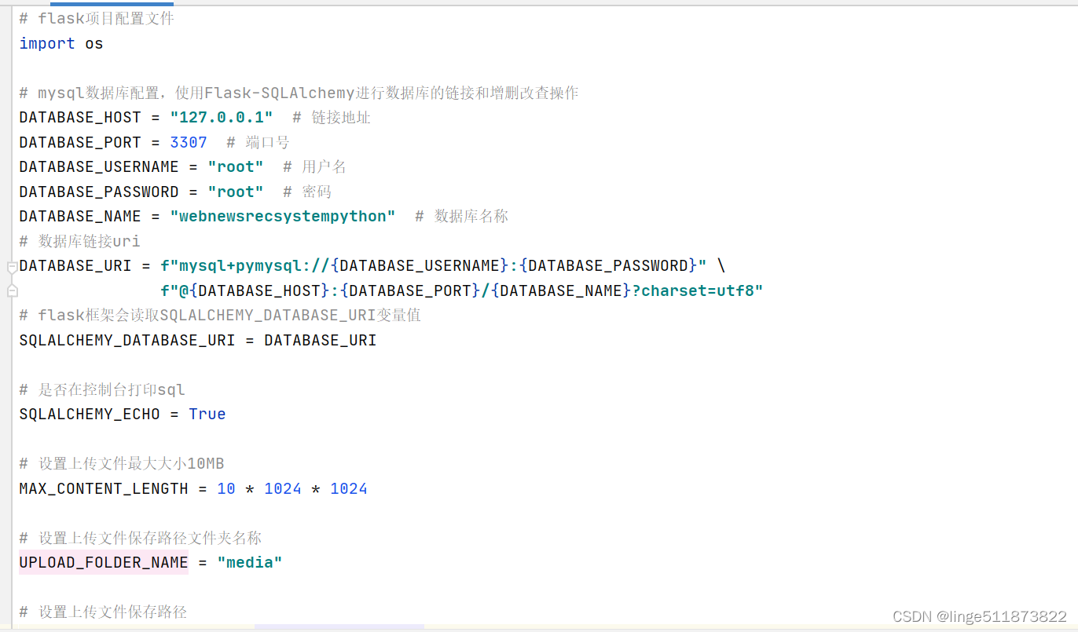The image size is (1078, 632).
Task: Click the fold end marker beside f"@{DATABASE_HOST}
Action: [12, 291]
